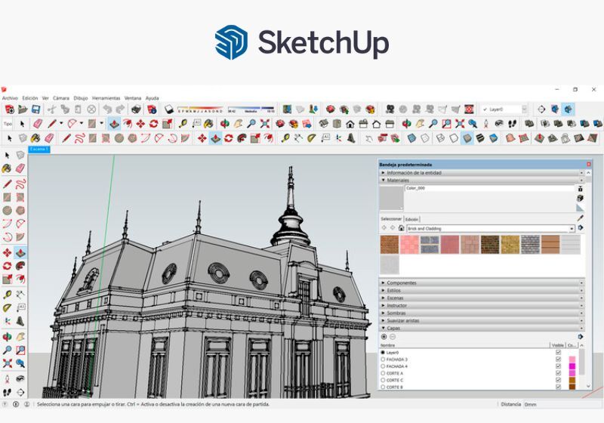Pick the Sample Paint eyedropper in Materiales
The height and width of the screenshot is (423, 604).
coord(580,218)
